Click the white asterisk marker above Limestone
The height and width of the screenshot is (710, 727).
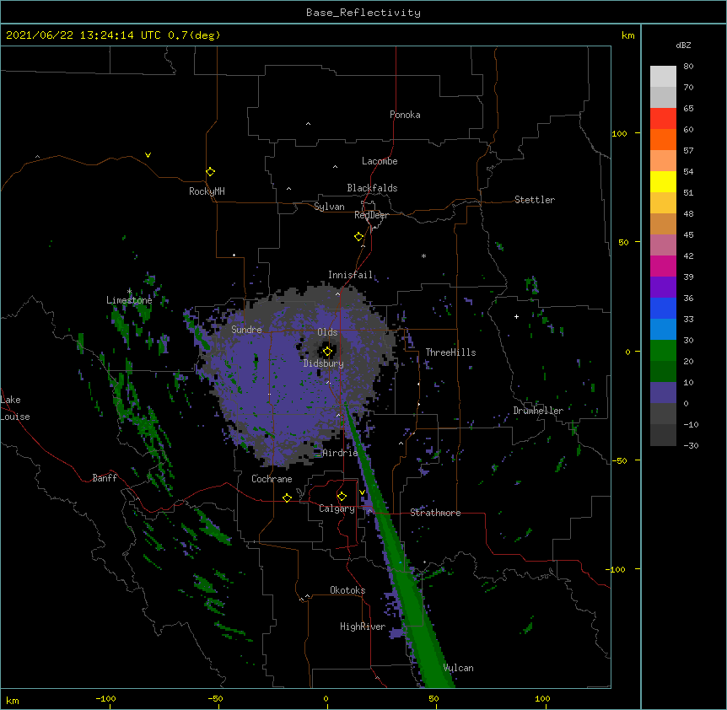pos(129,291)
